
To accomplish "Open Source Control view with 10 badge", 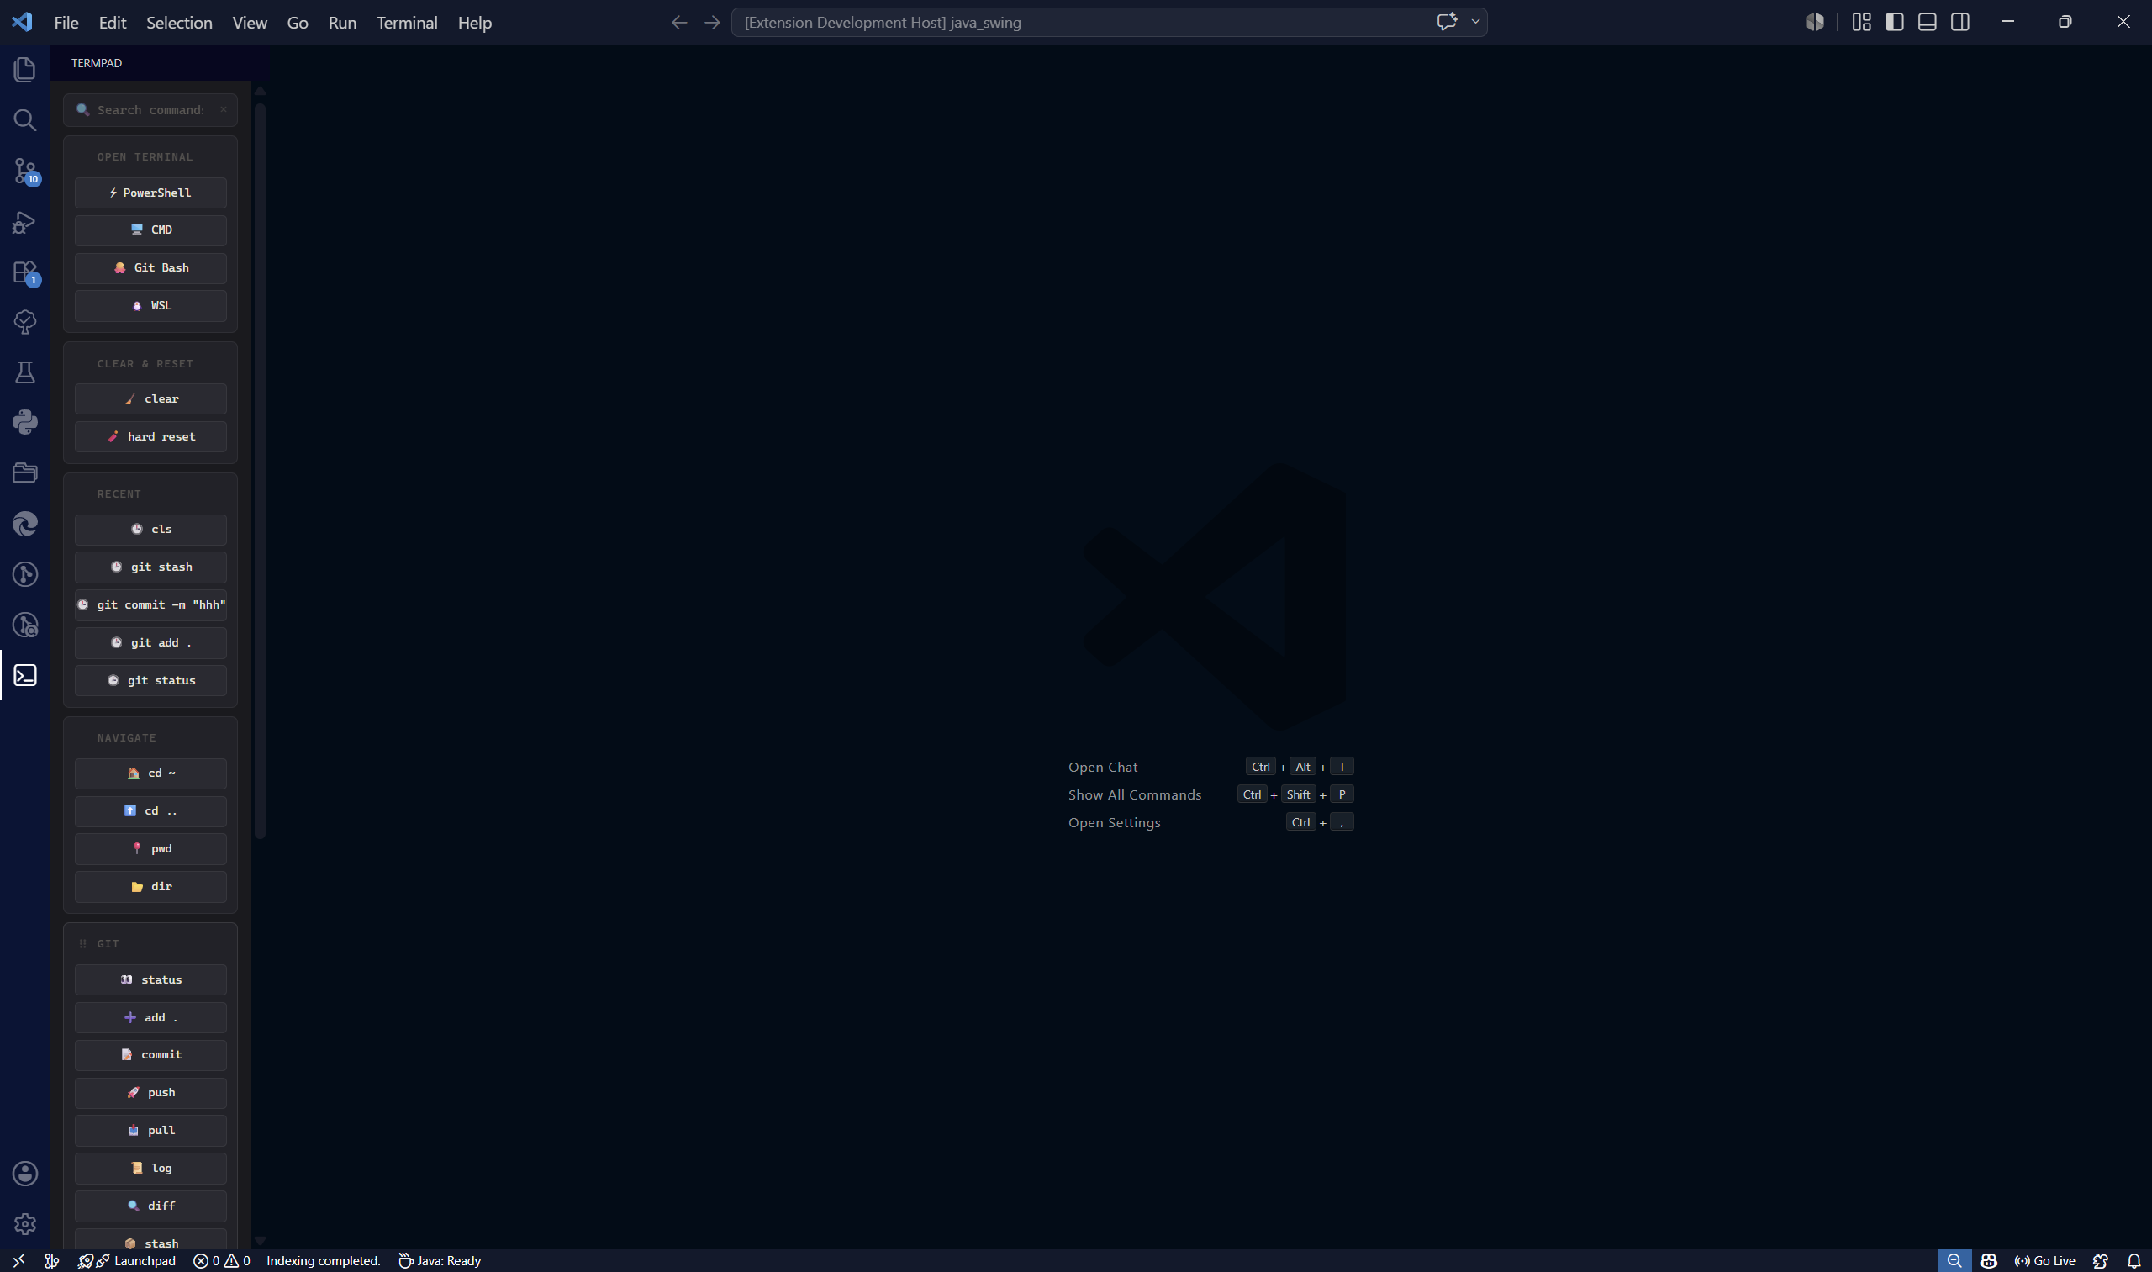I will 25,171.
